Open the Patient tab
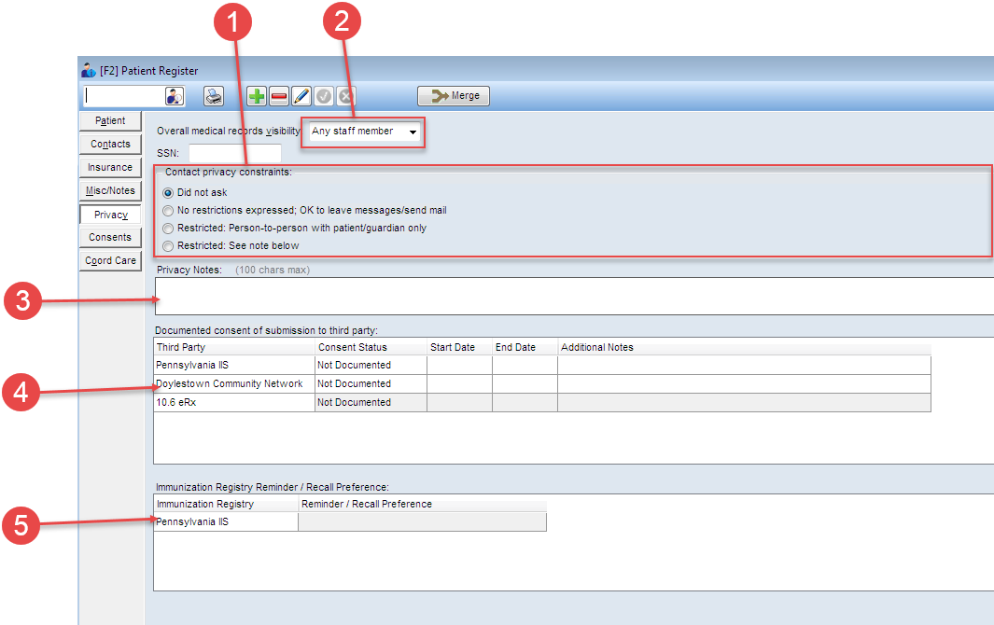The height and width of the screenshot is (625, 994). (110, 121)
